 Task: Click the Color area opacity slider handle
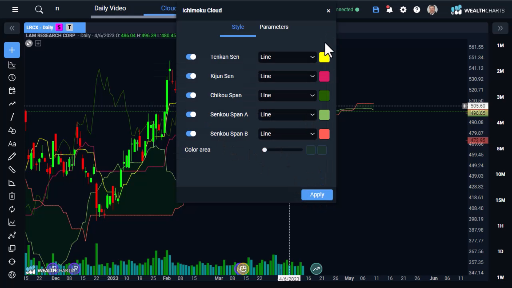click(x=265, y=150)
